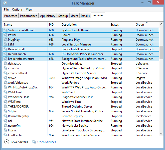The image size is (165, 150).
Task: Click the Windows Time description cell
Action: pos(72,102)
